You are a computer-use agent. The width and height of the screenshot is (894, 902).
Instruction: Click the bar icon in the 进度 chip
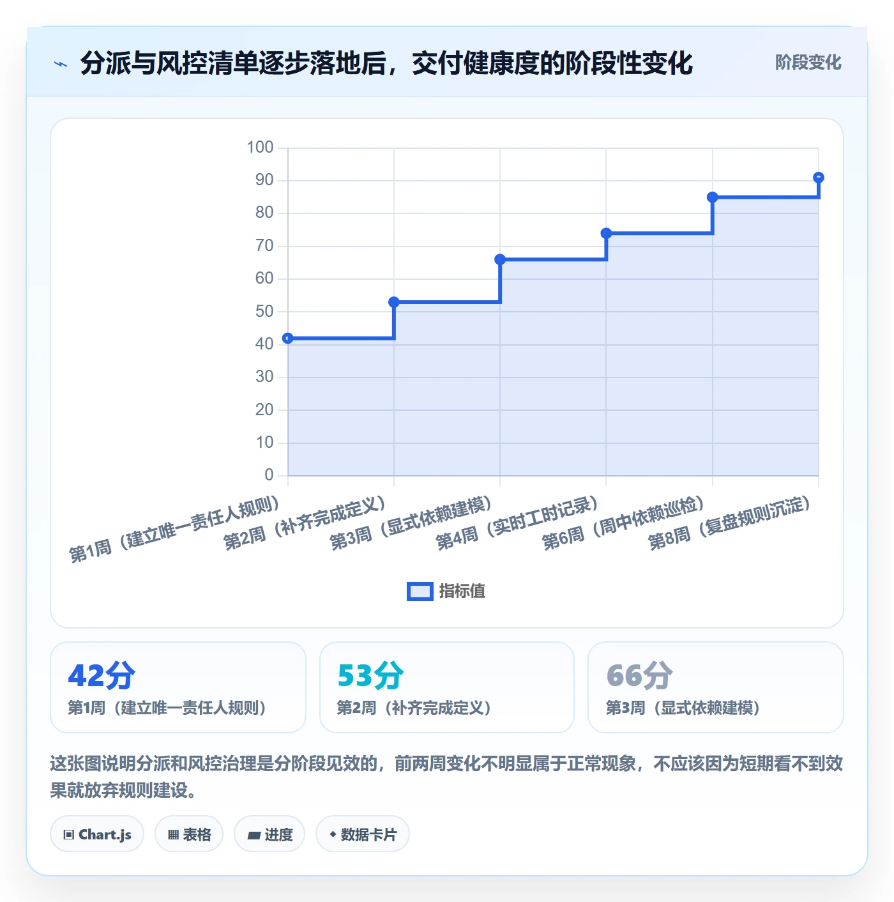[254, 836]
